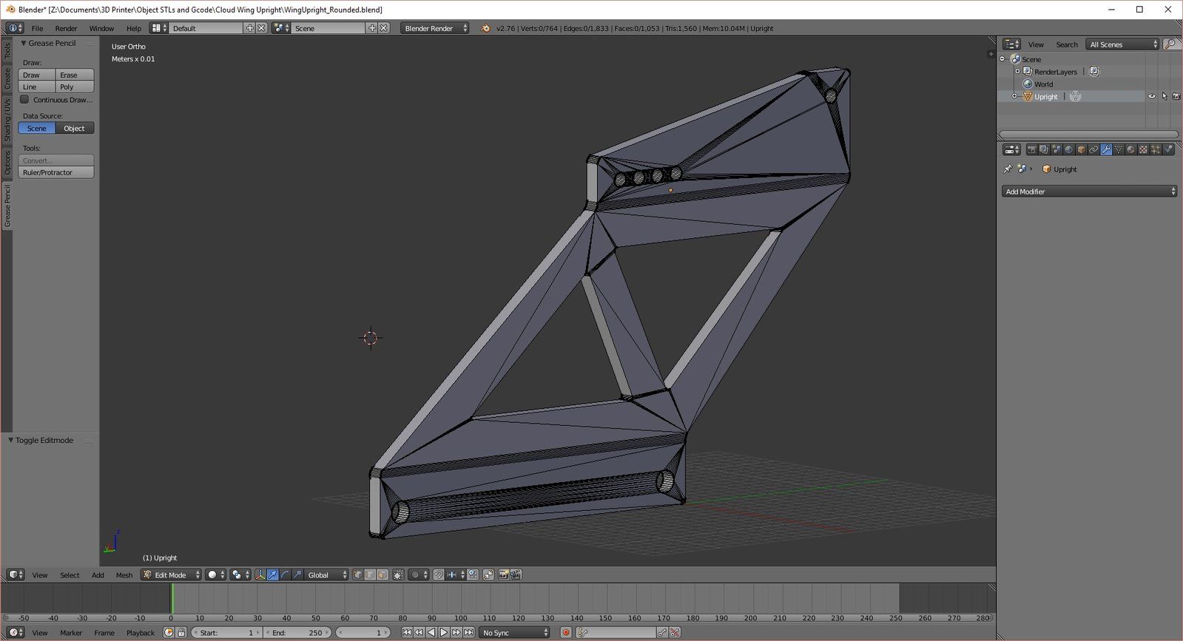
Task: Toggle snap during transform magnet icon
Action: pyautogui.click(x=439, y=574)
